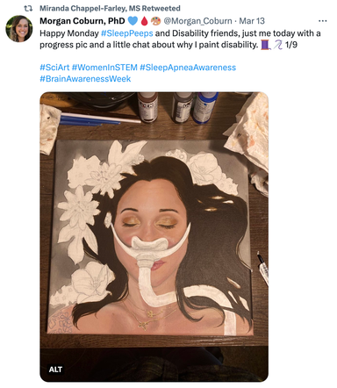Open the ALT image description badge
The image size is (337, 388).
point(55,370)
